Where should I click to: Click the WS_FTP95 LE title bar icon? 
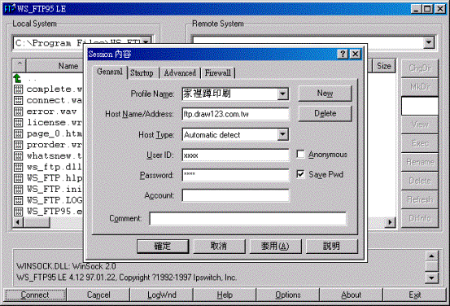10,9
